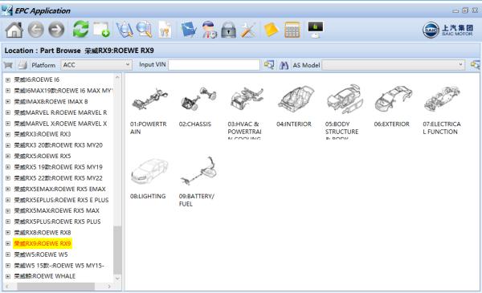Click the Input VIN text field
The width and height of the screenshot is (482, 293).
point(214,65)
